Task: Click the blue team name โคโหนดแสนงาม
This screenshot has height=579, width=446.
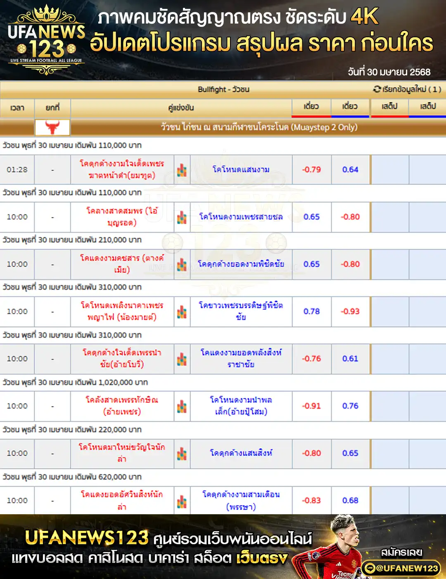Action: (x=241, y=170)
